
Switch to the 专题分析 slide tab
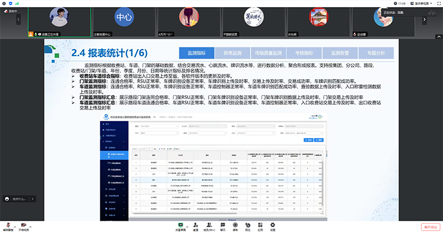(x=376, y=53)
